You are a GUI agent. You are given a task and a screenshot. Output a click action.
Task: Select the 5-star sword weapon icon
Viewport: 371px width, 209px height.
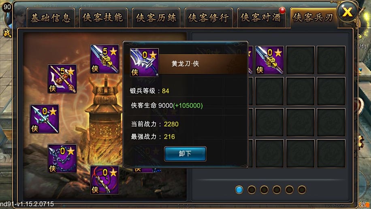[104, 59]
